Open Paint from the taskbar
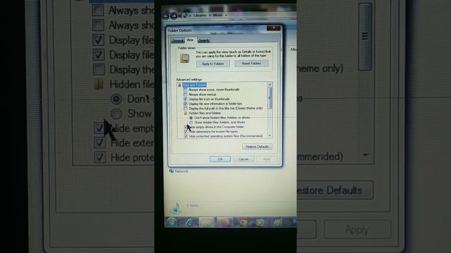The width and height of the screenshot is (451, 253). pyautogui.click(x=278, y=222)
